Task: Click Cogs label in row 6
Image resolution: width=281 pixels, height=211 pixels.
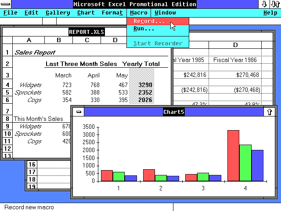Action: [34, 100]
